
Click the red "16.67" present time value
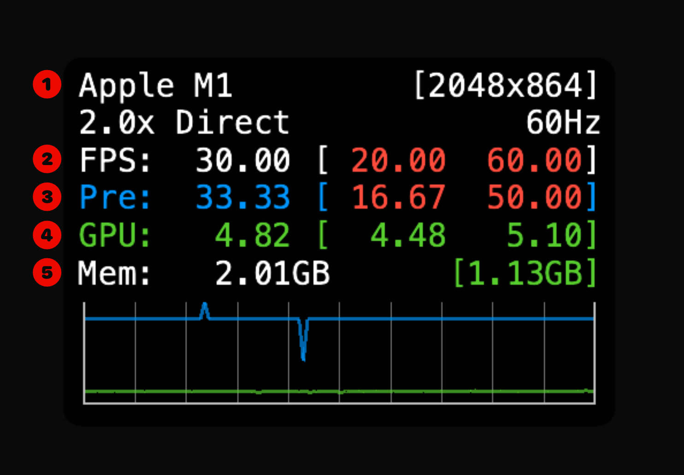398,197
